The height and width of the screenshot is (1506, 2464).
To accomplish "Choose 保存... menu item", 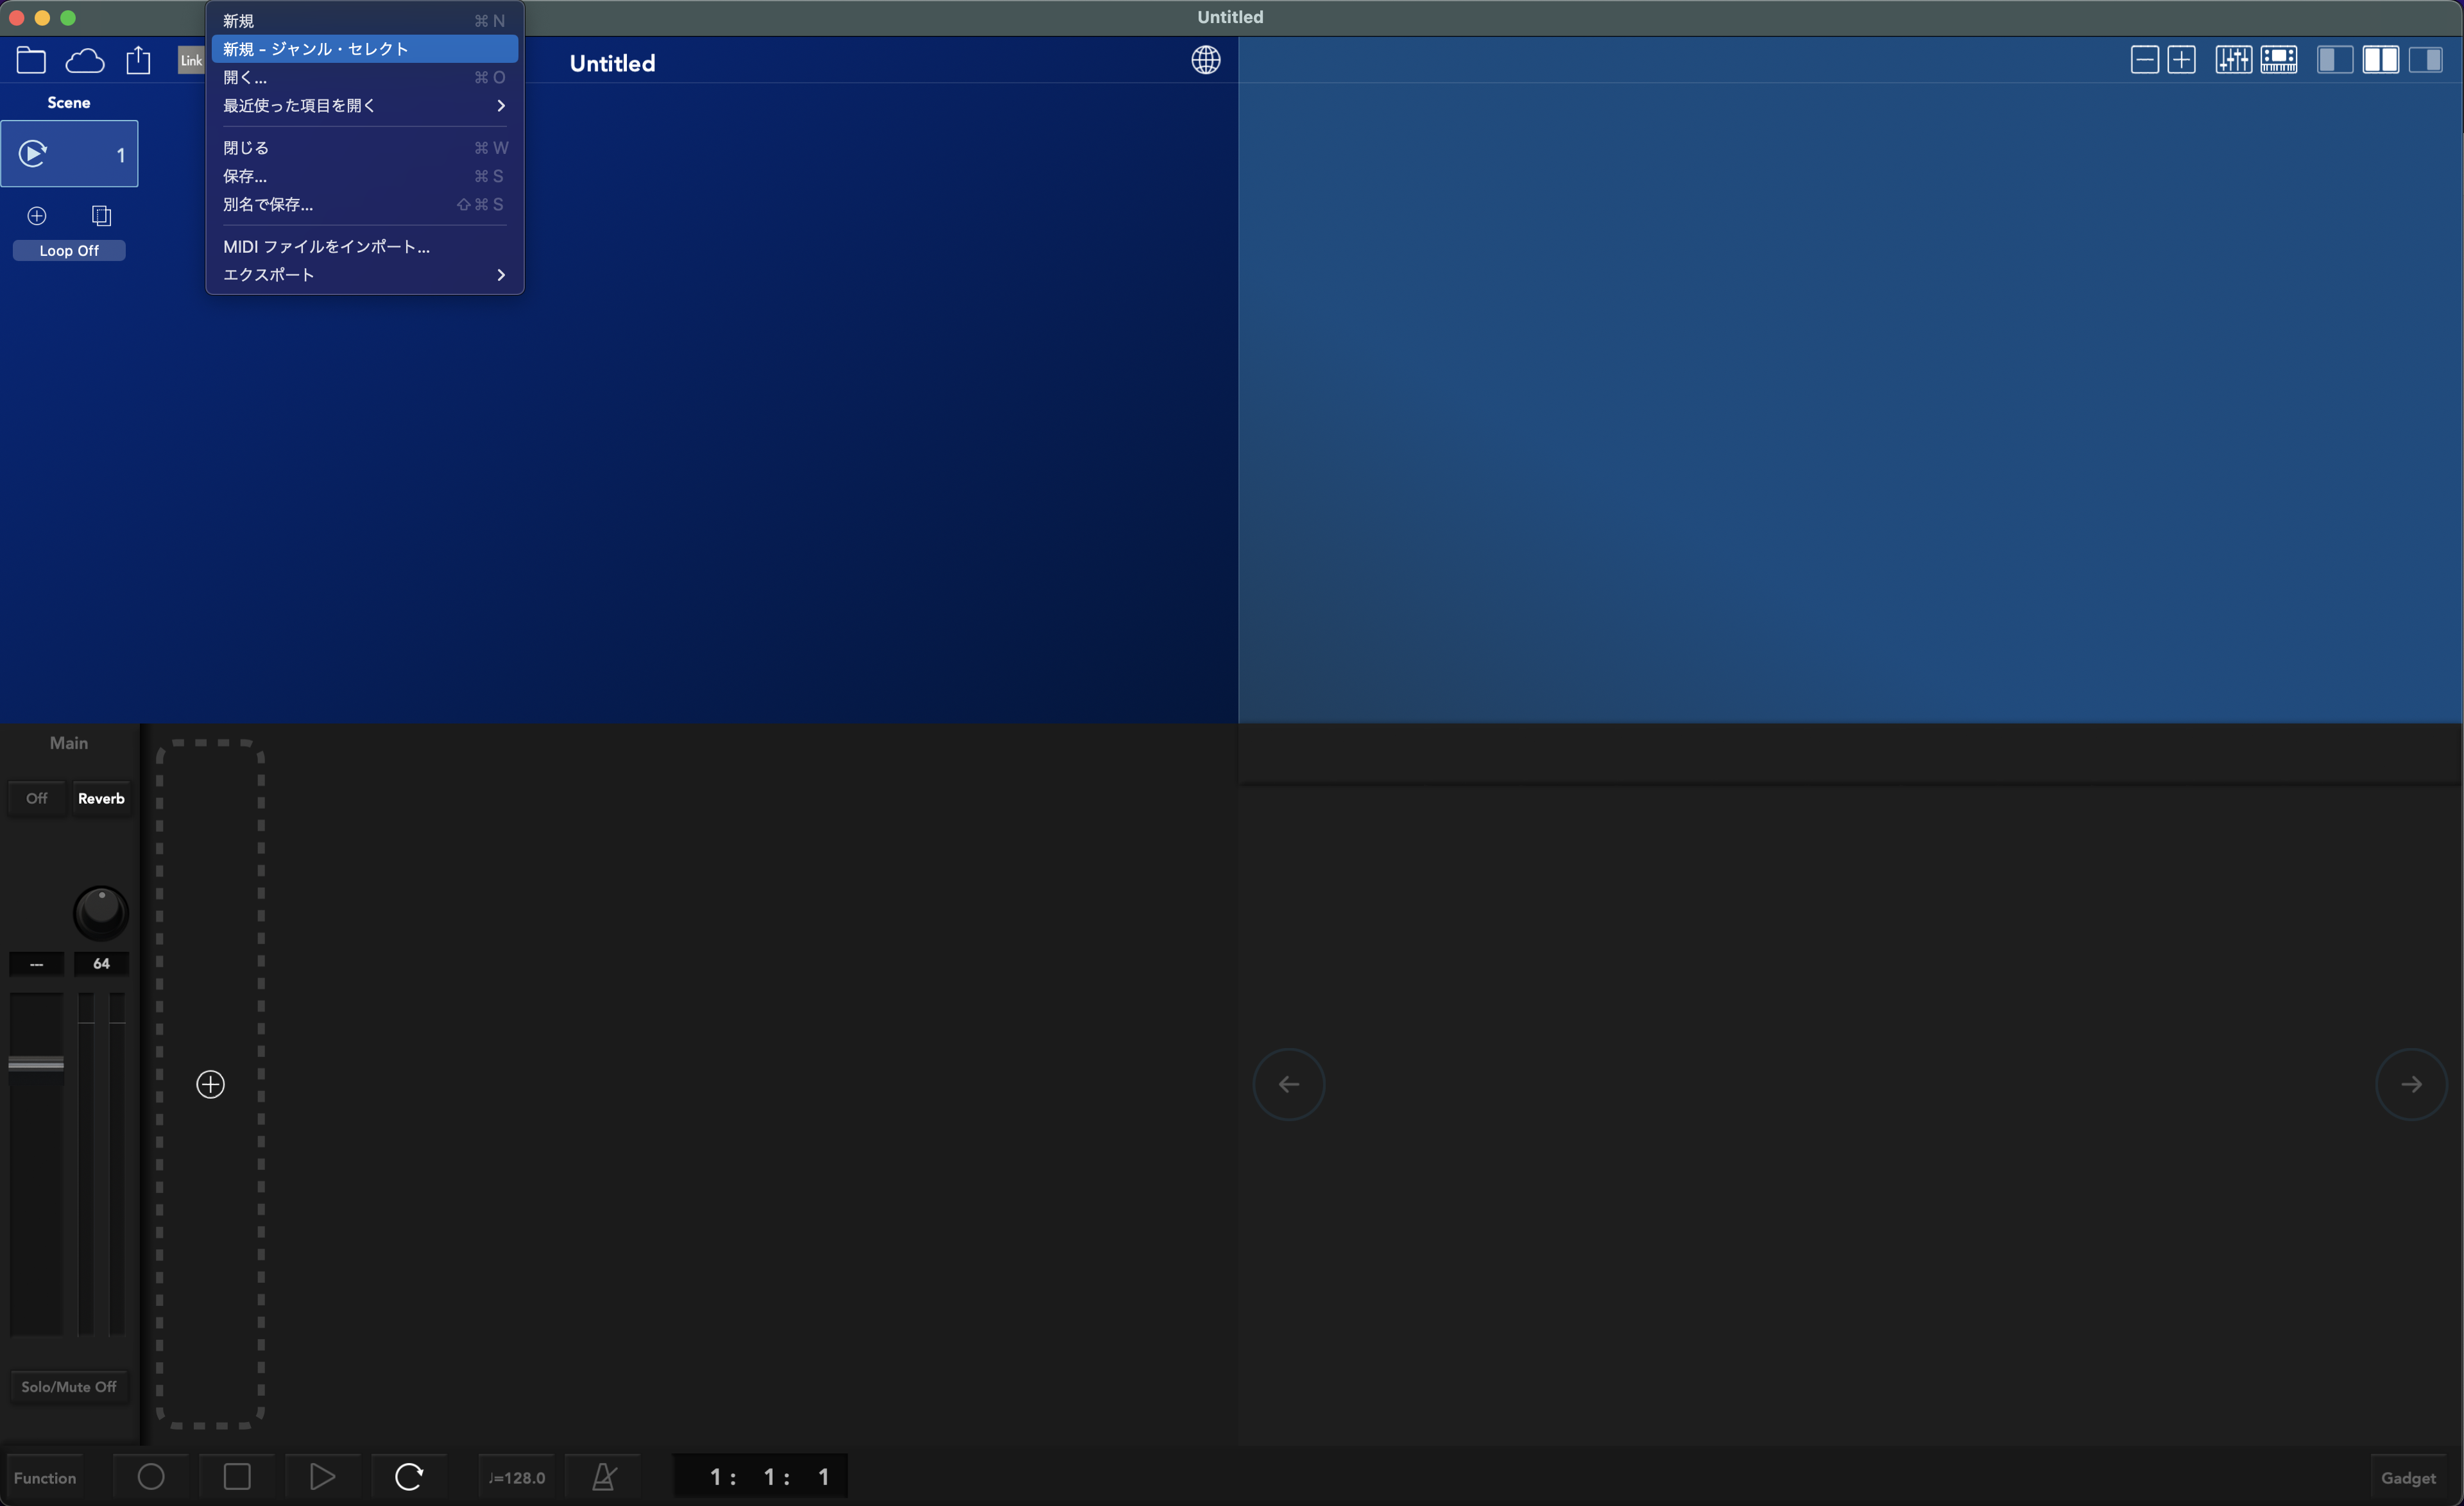I will point(364,176).
